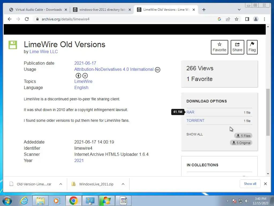Show hidden system tray icons
Screen dimensions: 274x206
(x=227, y=201)
